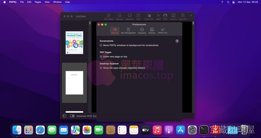Viewport: 261px width, 138px height.
Task: Open Notes from the Dock
Action: click(x=134, y=130)
